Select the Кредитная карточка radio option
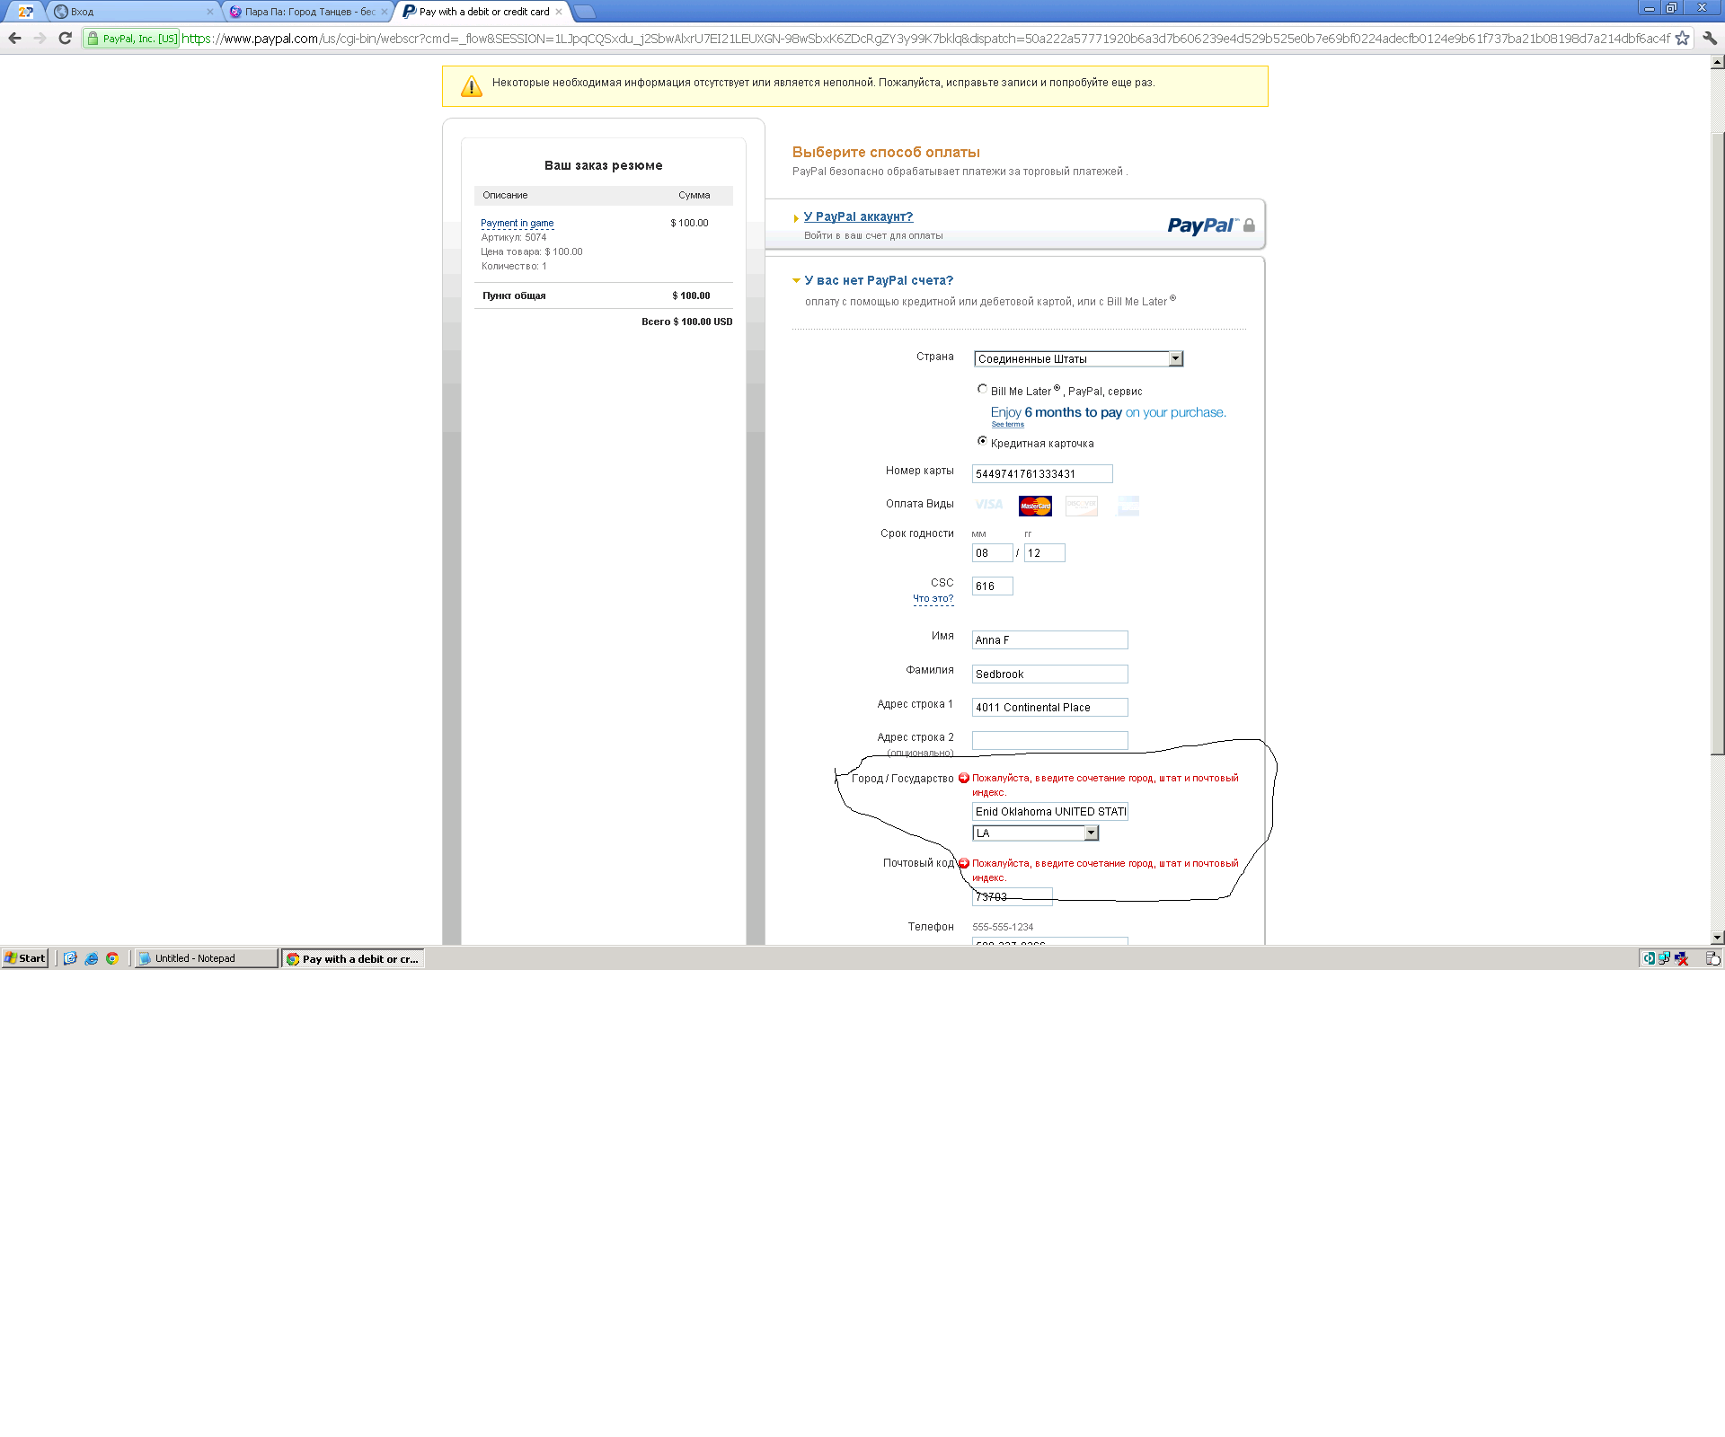Screen dimensions: 1725x1437 click(982, 441)
